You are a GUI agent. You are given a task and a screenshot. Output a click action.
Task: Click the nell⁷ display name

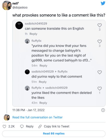click(16, 4)
